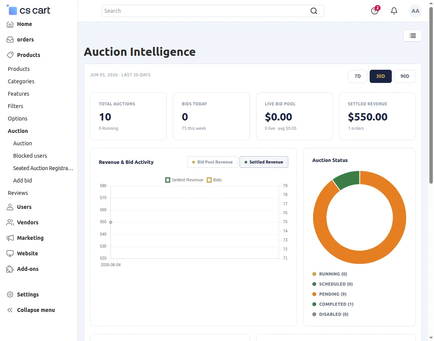Expand the Settings menu

pyautogui.click(x=28, y=294)
